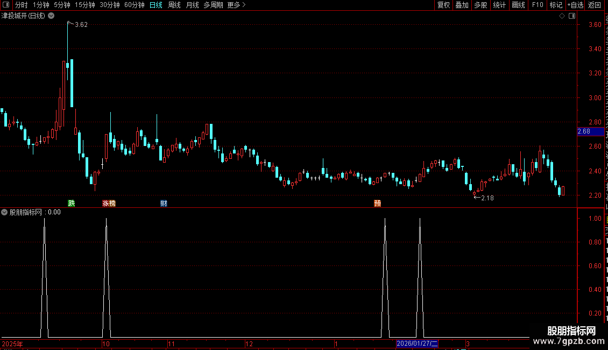Click the red 涨榜 event marker

109,204
